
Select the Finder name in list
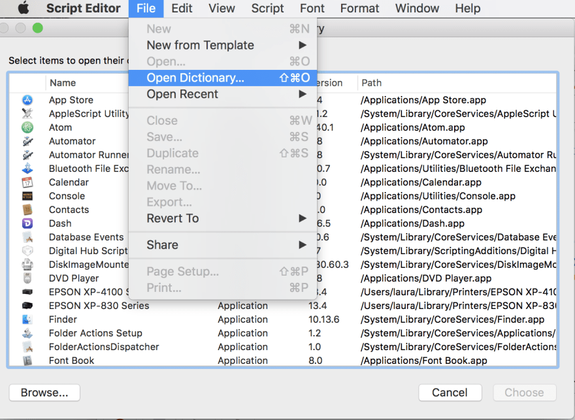pos(63,319)
